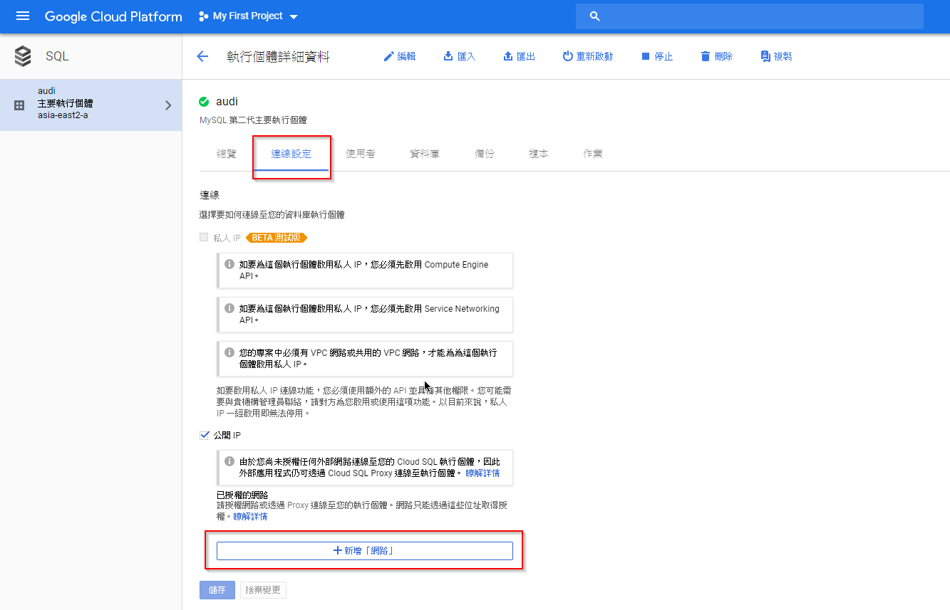Open the hamburger navigation menu

pyautogui.click(x=23, y=16)
